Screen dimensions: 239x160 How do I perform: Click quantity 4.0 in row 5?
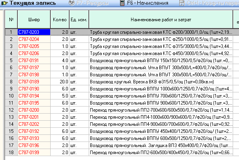pos(60,61)
